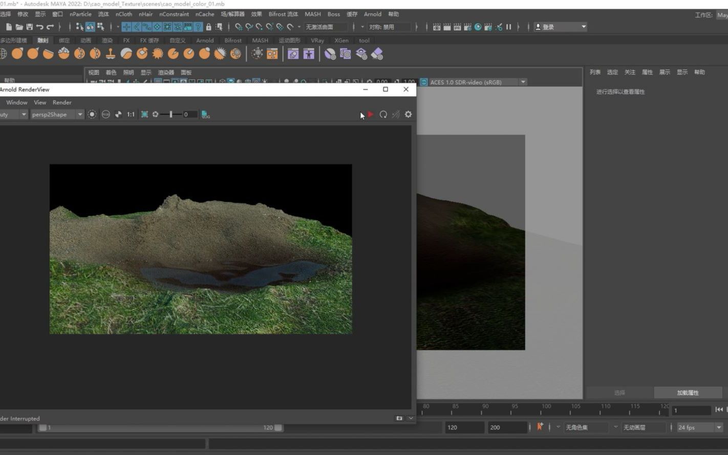Switch to the Arnold shelf tab
The height and width of the screenshot is (455, 728).
(205, 40)
